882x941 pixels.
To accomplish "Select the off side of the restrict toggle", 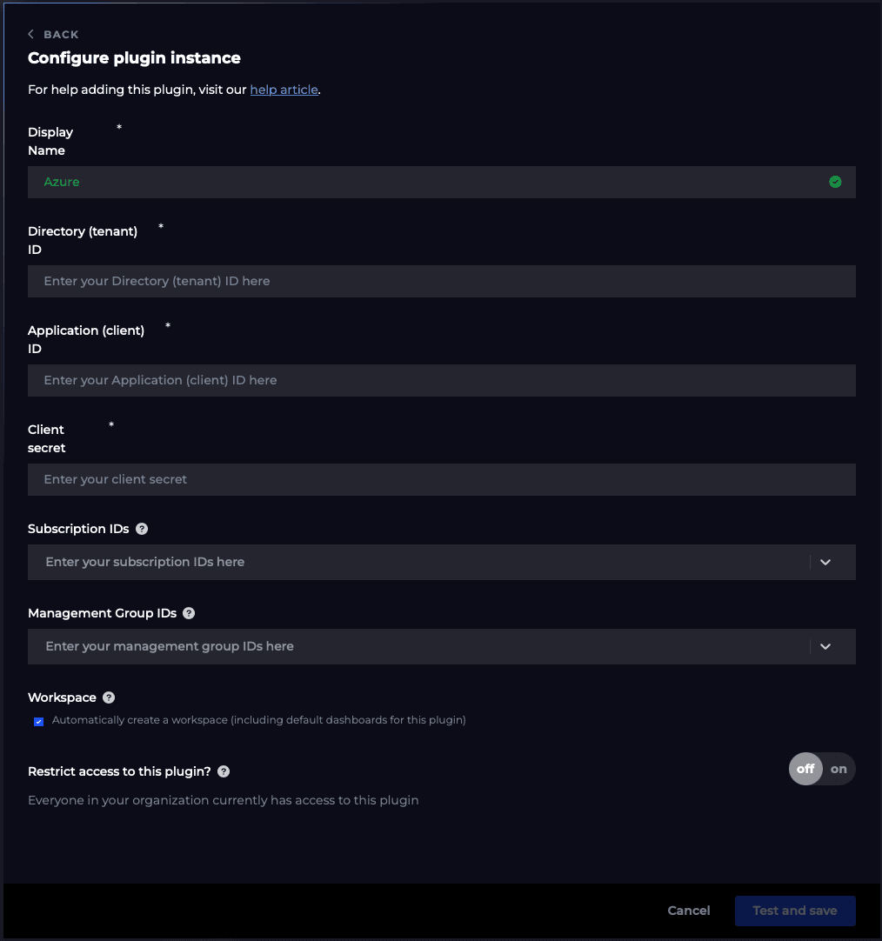I will (805, 769).
